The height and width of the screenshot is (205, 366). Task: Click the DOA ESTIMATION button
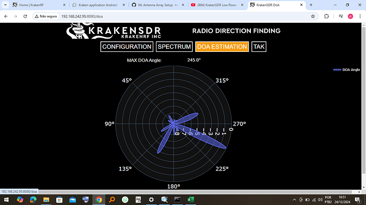pyautogui.click(x=222, y=47)
